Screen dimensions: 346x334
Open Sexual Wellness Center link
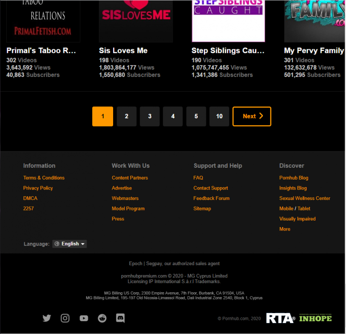click(305, 198)
